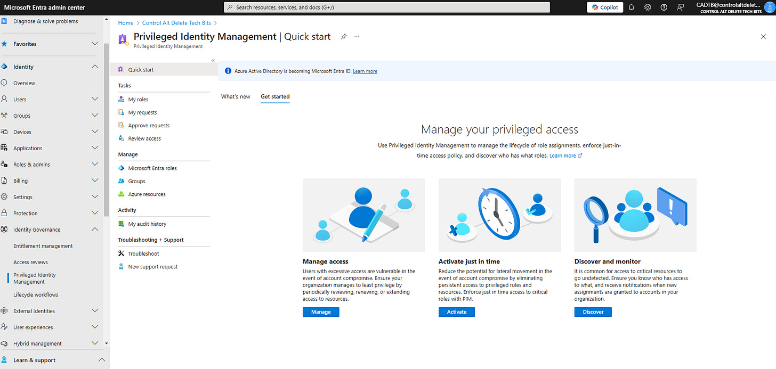Expand the Users menu chevron

pyautogui.click(x=95, y=99)
